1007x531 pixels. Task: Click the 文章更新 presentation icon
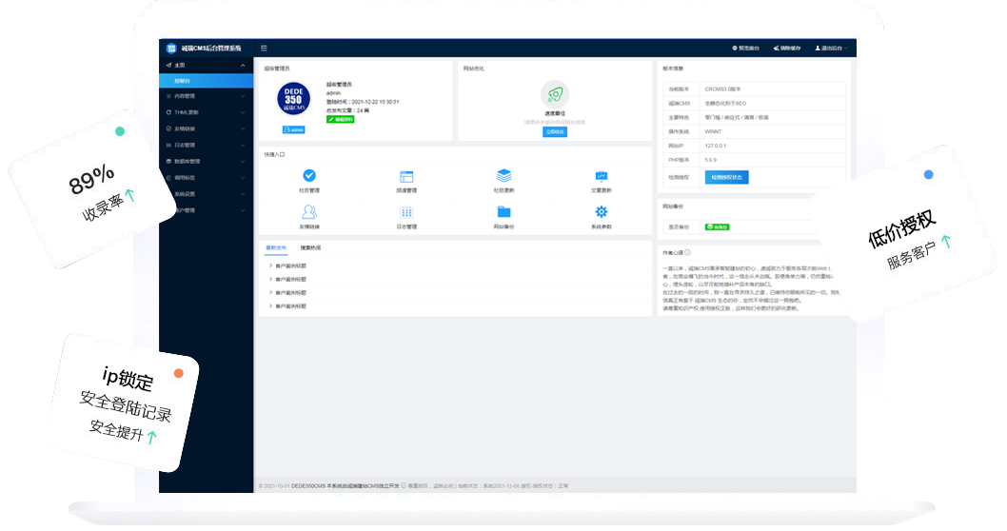click(x=602, y=176)
